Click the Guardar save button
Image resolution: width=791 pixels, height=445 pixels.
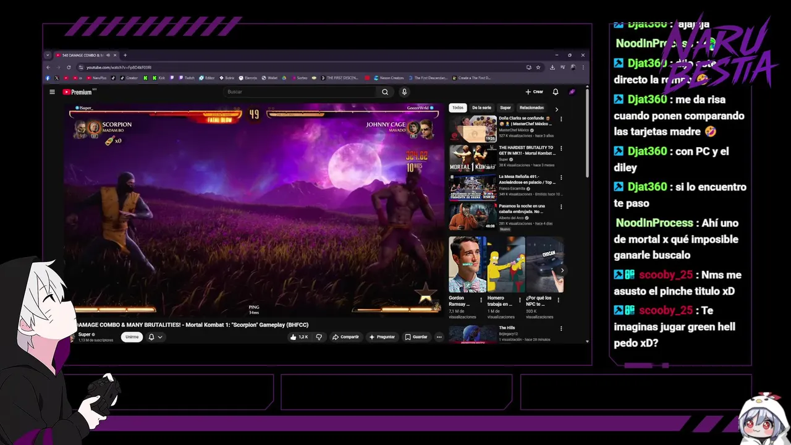[x=417, y=337]
